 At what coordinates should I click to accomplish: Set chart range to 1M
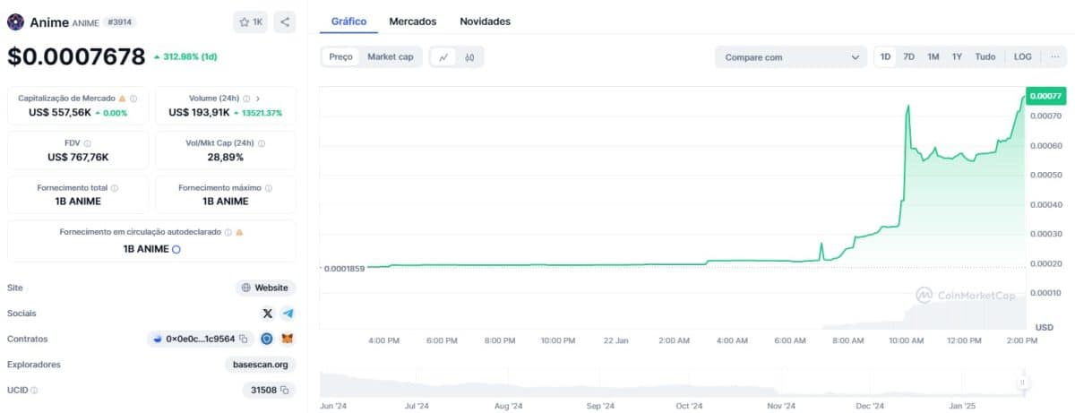point(933,57)
